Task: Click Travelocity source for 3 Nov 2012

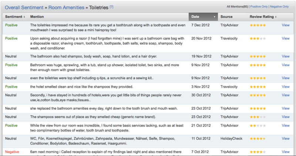Action: coord(229,87)
